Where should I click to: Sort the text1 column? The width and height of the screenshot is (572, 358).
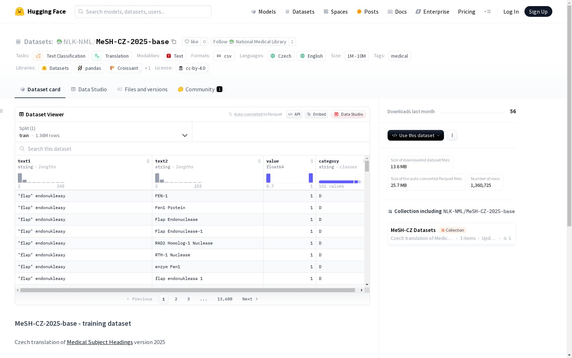[x=148, y=161]
